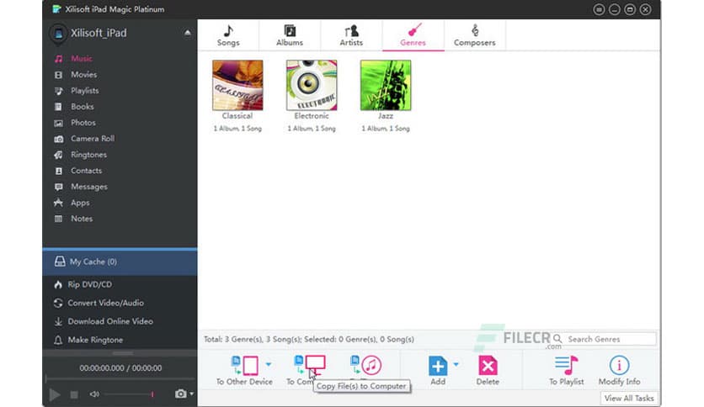Viewport: 704px width, 407px height.
Task: Open the Music category in sidebar
Action: click(82, 59)
